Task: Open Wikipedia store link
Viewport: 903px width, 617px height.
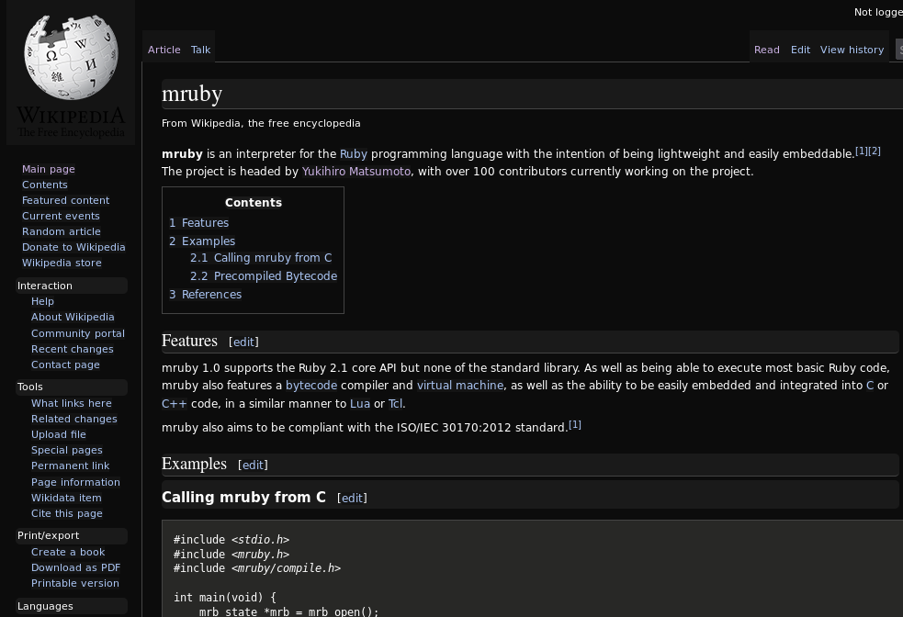Action: point(62,263)
